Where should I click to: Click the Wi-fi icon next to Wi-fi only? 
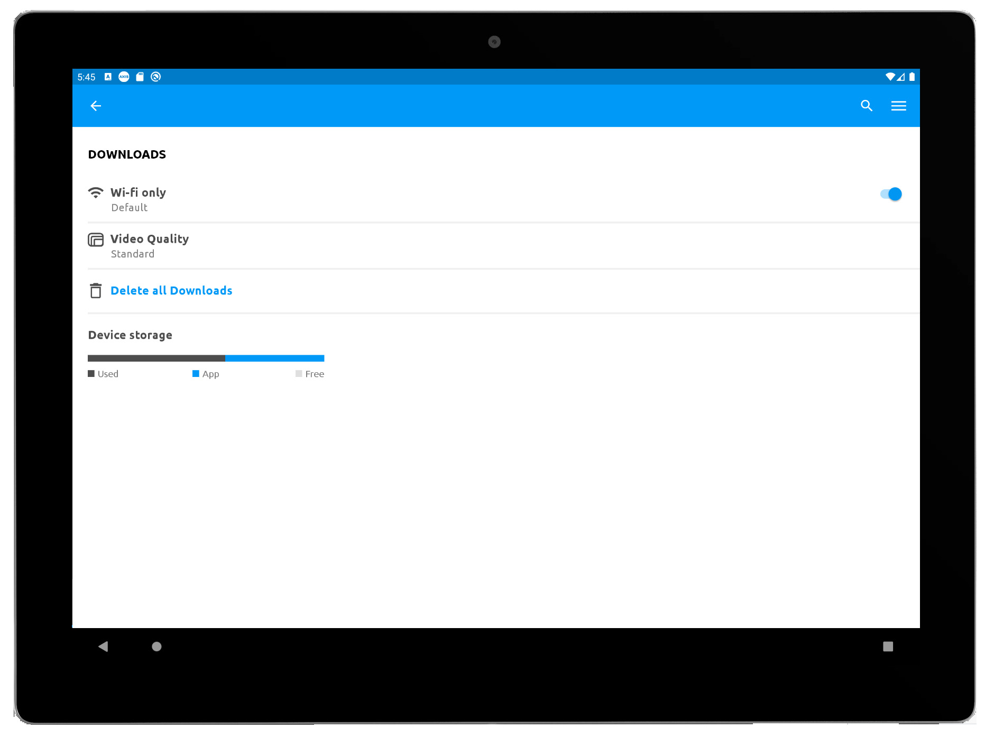coord(96,192)
